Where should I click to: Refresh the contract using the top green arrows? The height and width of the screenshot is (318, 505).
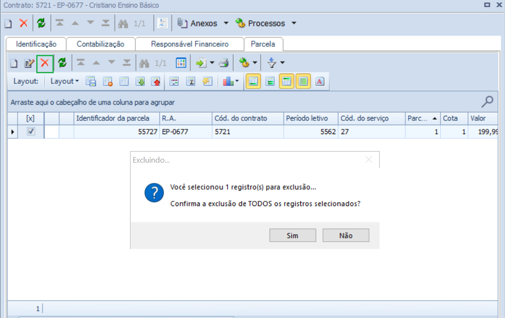pyautogui.click(x=41, y=23)
